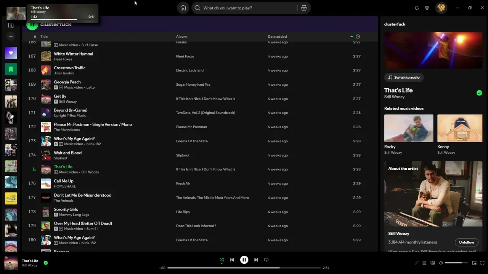Skip to the next track
488x274 pixels.
click(256, 260)
